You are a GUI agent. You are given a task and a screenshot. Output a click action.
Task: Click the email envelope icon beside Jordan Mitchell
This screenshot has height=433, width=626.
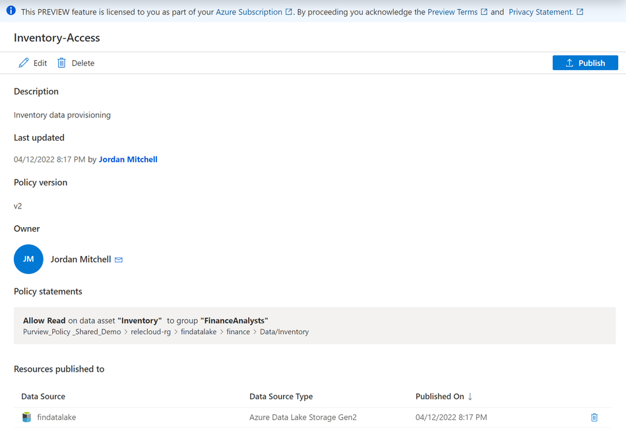coord(119,260)
